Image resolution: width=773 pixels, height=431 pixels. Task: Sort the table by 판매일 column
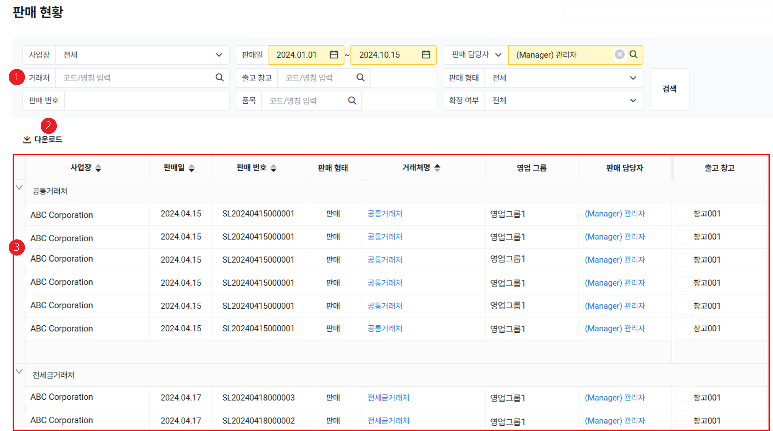coord(192,168)
